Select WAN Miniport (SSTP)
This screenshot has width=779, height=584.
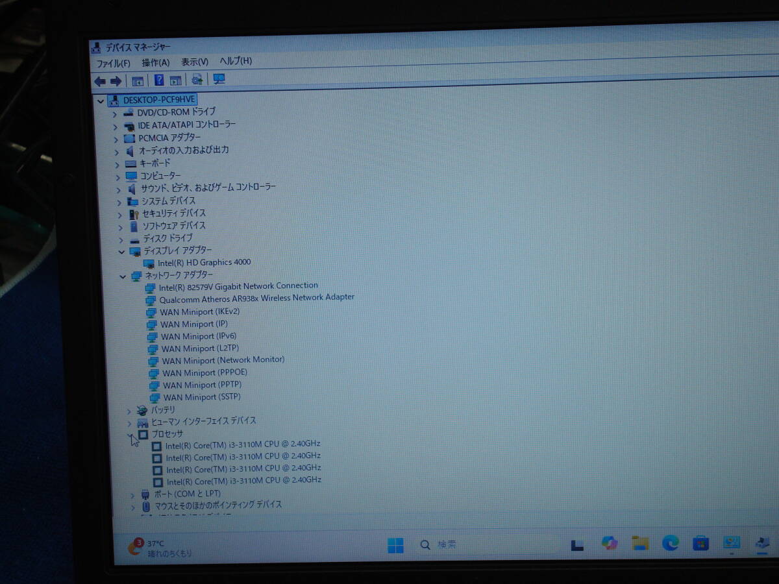[x=202, y=397]
